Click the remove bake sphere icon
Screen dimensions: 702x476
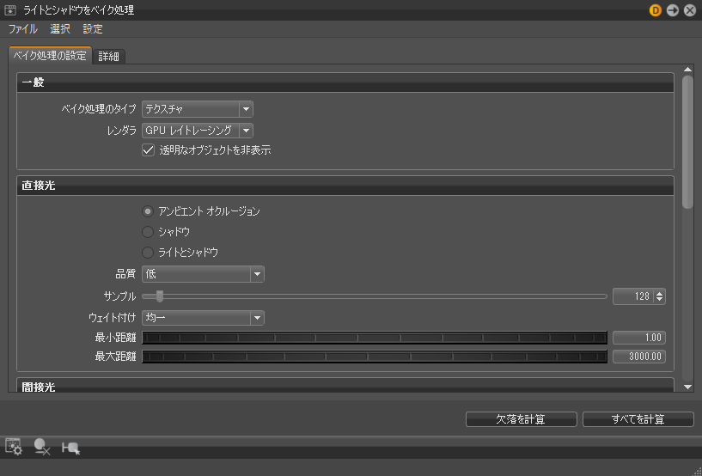pyautogui.click(x=42, y=447)
